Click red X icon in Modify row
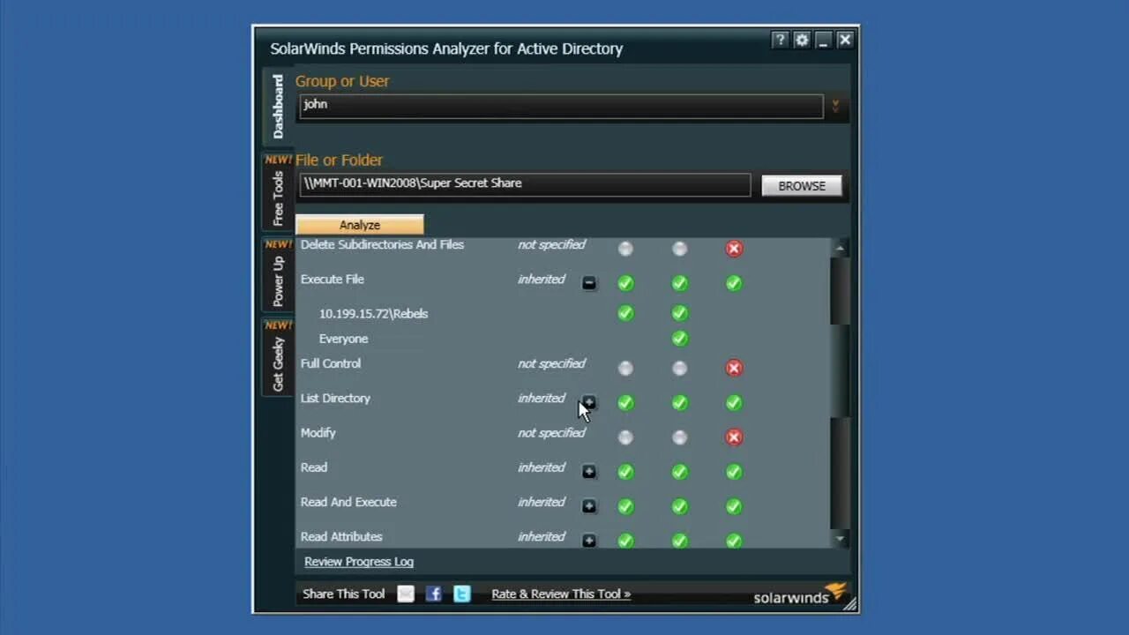The image size is (1129, 635). [x=734, y=437]
